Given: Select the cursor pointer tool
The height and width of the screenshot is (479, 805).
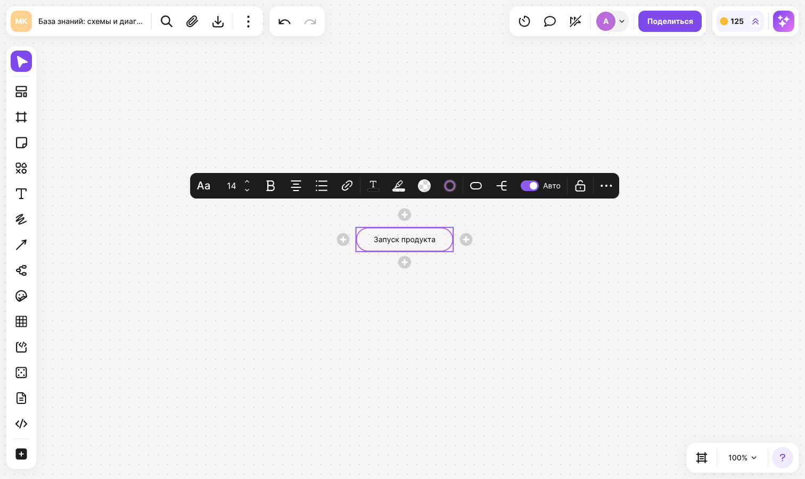Looking at the screenshot, I should coord(21,61).
